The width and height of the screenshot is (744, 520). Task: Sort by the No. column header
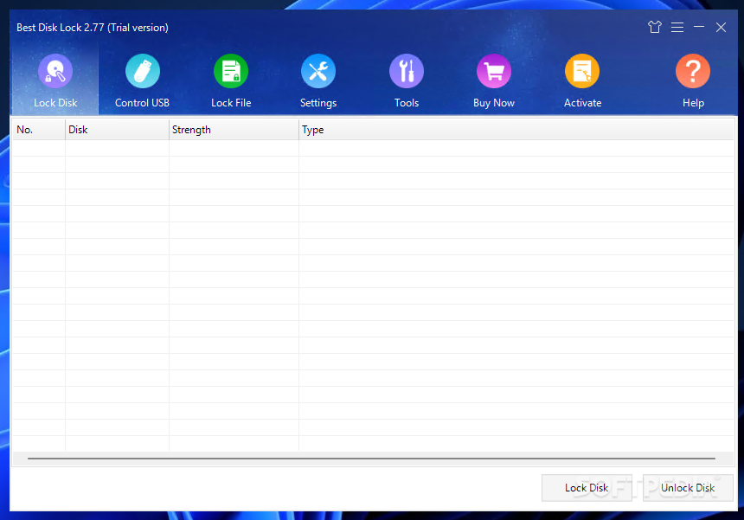[39, 130]
